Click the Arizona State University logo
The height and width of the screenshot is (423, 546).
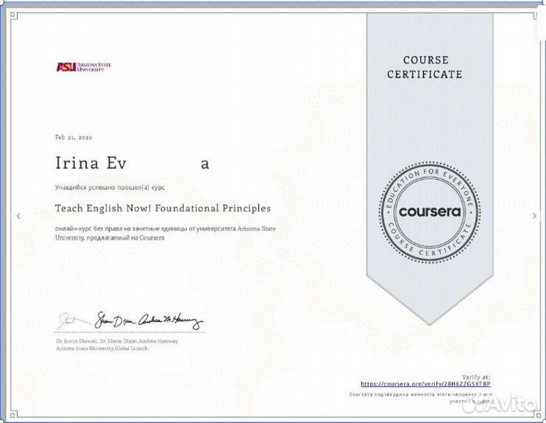pyautogui.click(x=83, y=67)
